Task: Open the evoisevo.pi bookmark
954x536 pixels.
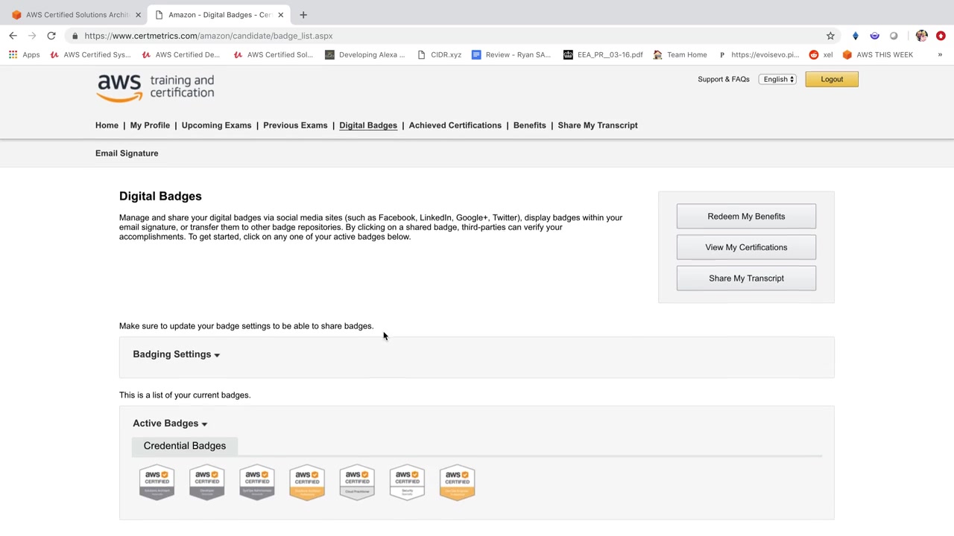Action: (759, 54)
